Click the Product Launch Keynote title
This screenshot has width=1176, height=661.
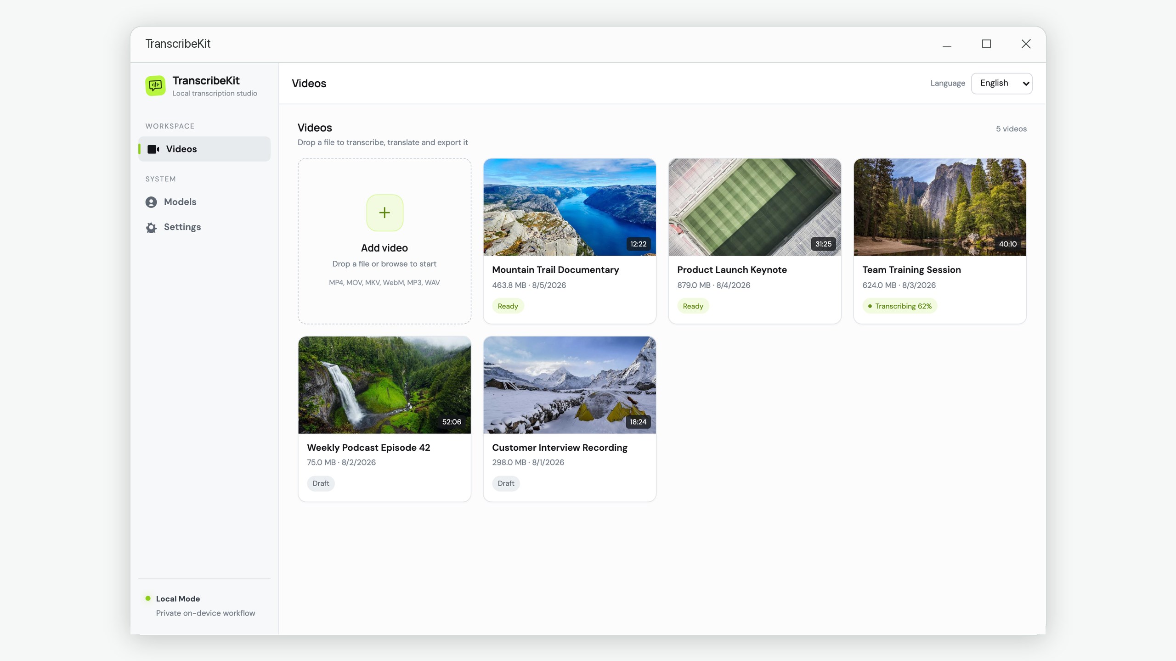click(732, 270)
